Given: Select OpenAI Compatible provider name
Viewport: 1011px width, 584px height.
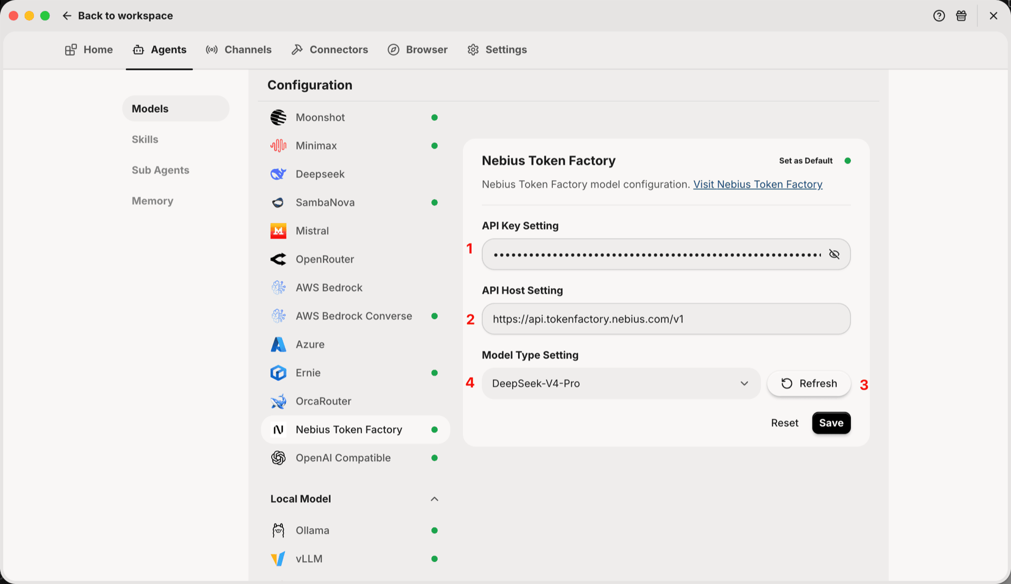Looking at the screenshot, I should pos(343,458).
